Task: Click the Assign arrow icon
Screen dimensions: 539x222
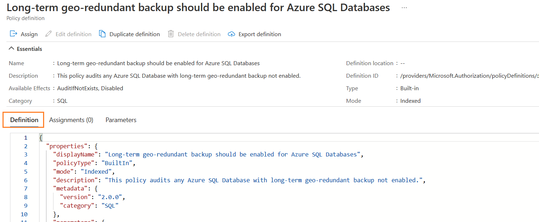Action: [x=14, y=34]
